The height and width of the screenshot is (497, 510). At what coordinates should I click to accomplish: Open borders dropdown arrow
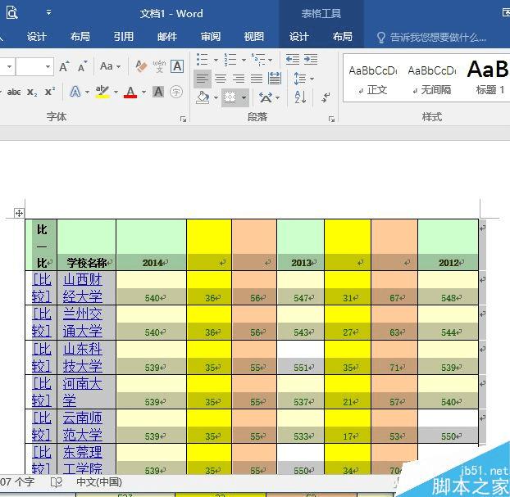click(x=244, y=97)
